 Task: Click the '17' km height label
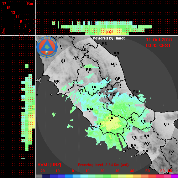[4, 4]
